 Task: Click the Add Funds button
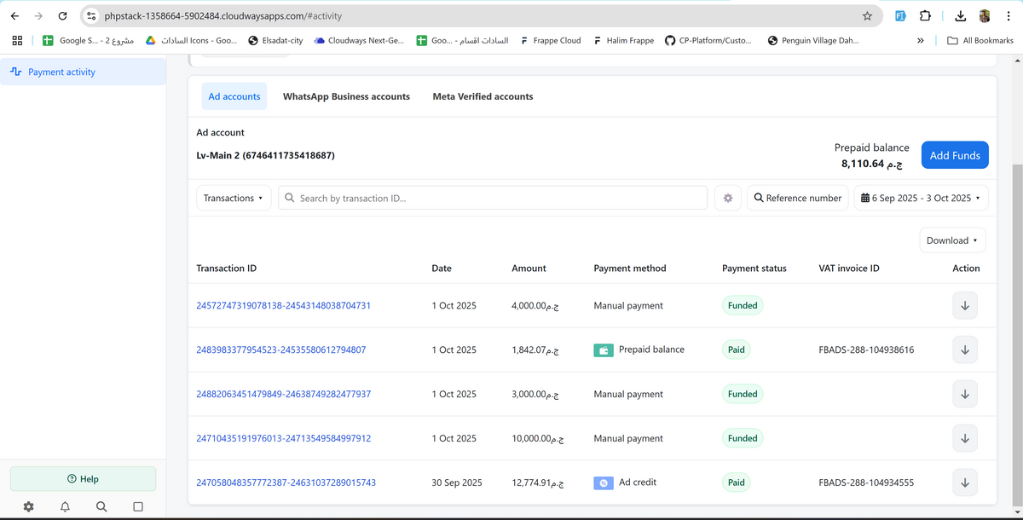(955, 155)
